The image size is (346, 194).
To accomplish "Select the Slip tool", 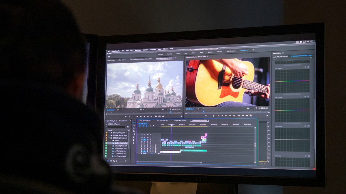I will (x=134, y=134).
